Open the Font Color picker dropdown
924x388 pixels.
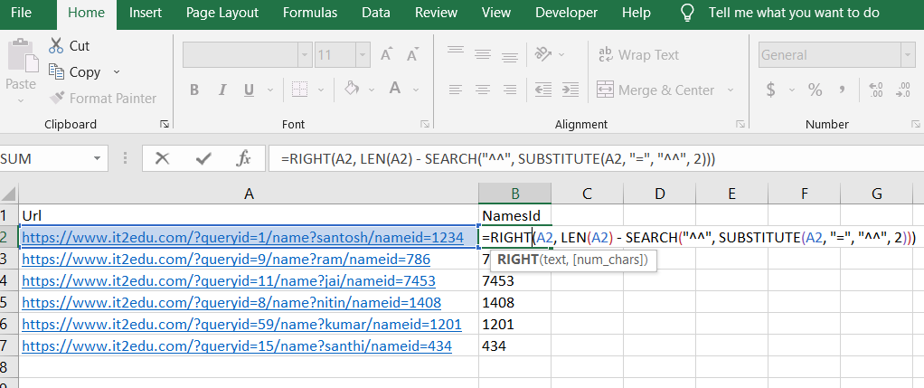(417, 90)
